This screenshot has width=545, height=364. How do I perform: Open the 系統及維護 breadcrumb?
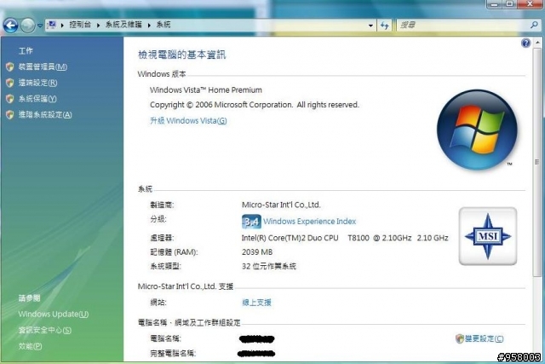[x=123, y=25]
